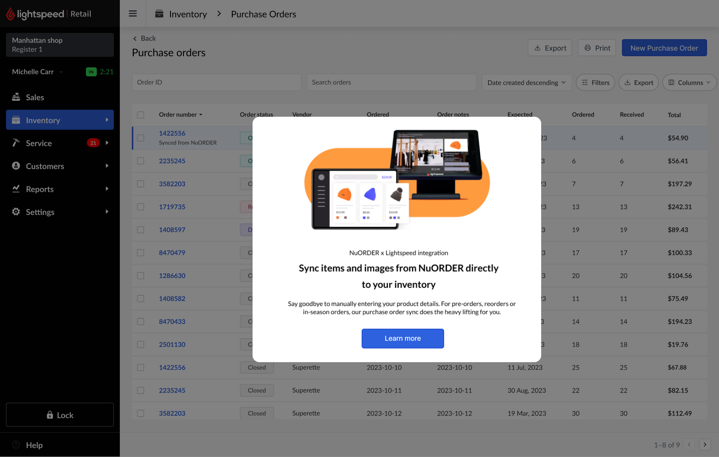
Task: Toggle the select-all header checkbox
Action: pyautogui.click(x=140, y=115)
